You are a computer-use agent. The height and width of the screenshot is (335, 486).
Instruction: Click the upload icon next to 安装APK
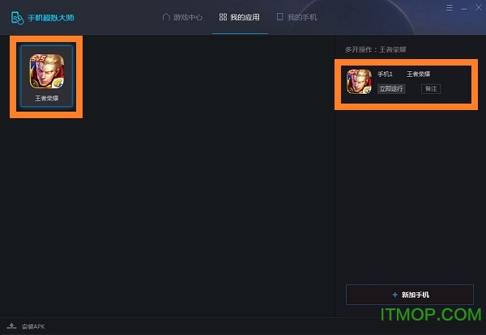[11, 326]
